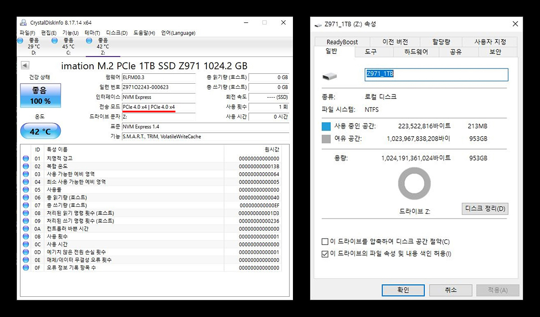
Task: Click the S.M.A.R.T., TRIM features field
Action: pos(205,136)
